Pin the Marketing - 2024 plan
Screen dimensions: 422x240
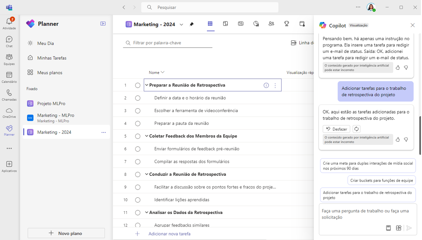[x=192, y=24]
